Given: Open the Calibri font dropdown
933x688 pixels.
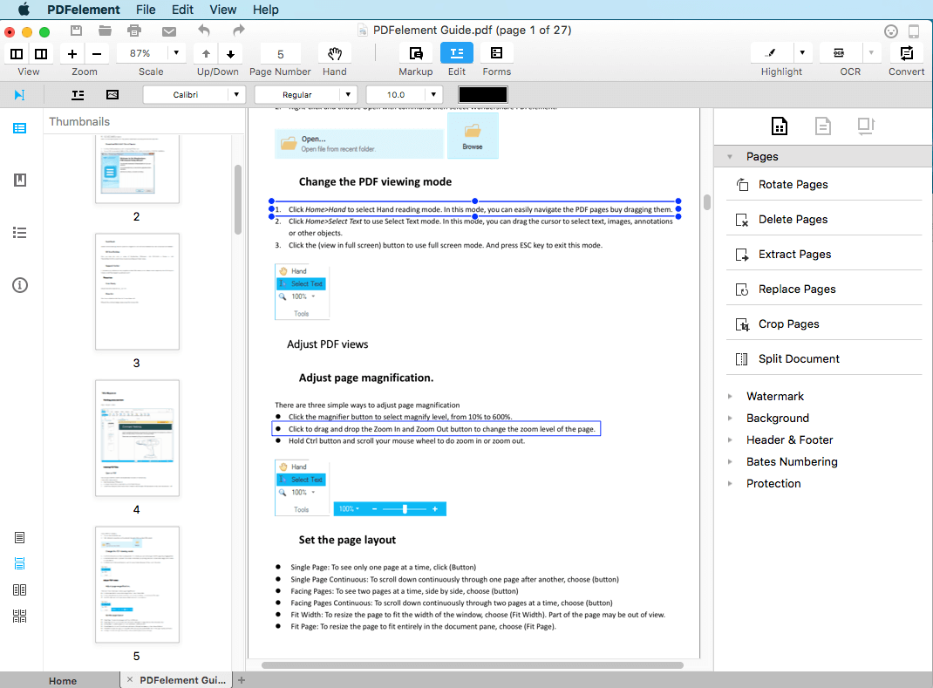Looking at the screenshot, I should point(194,94).
